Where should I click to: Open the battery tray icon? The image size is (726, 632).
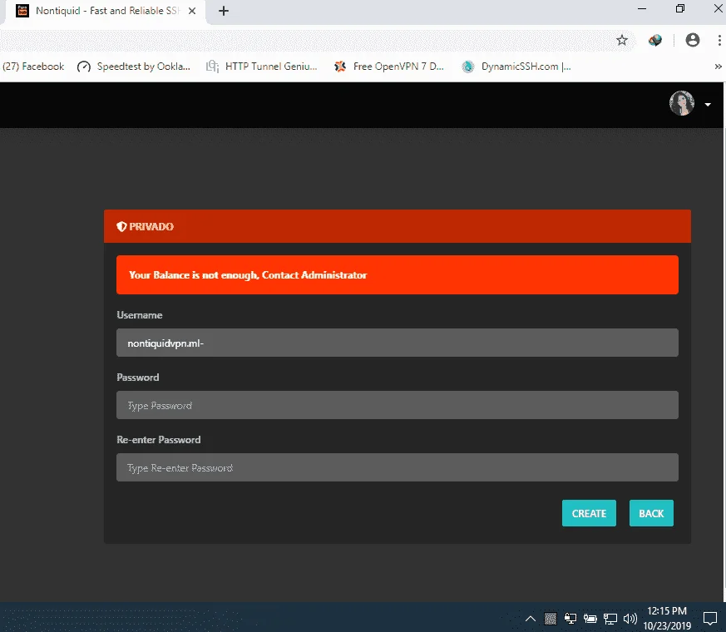click(x=590, y=619)
